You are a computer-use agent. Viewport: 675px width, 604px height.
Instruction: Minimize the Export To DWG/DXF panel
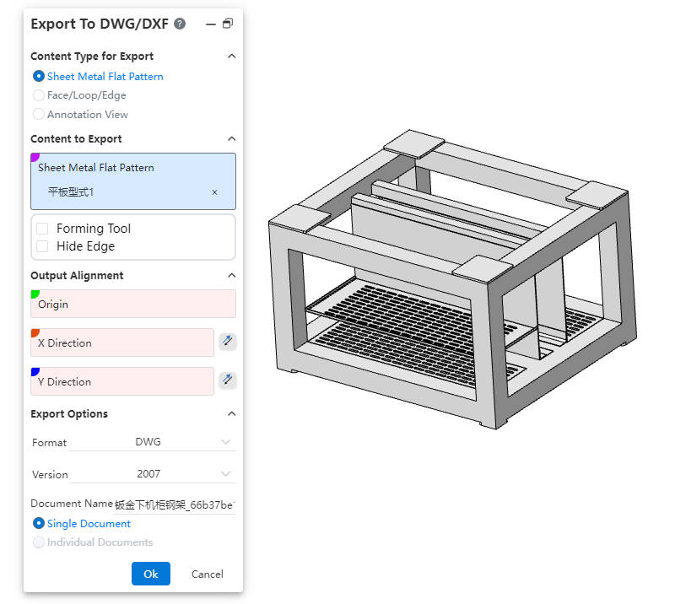tap(210, 24)
